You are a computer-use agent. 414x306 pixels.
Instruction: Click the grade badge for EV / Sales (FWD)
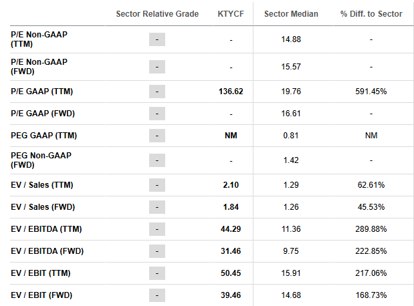point(157,207)
